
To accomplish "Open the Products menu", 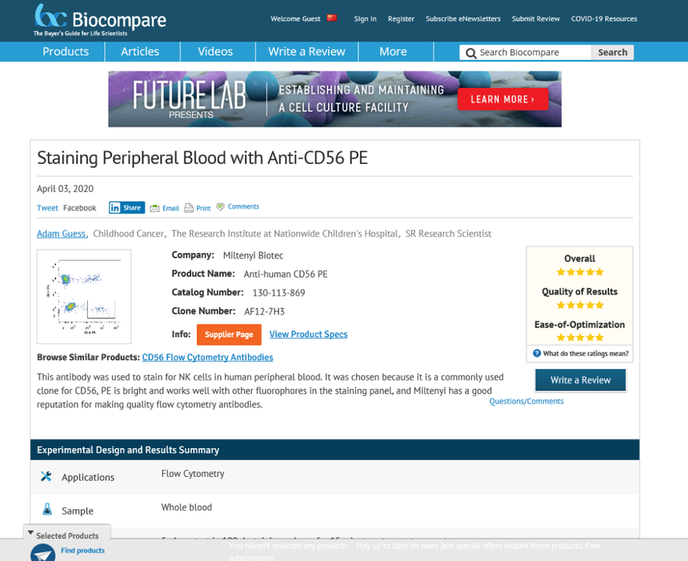I will 66,51.
